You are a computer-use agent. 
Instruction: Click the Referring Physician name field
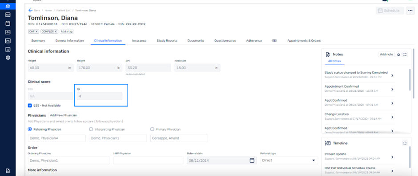coord(57,138)
